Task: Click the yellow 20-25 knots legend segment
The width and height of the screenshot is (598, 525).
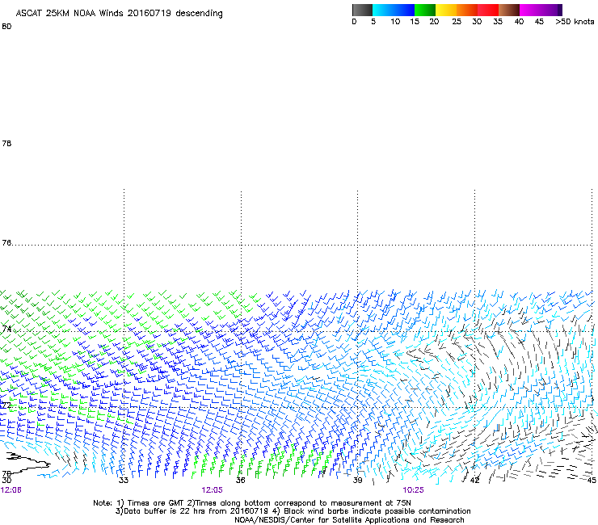Action: (446, 10)
